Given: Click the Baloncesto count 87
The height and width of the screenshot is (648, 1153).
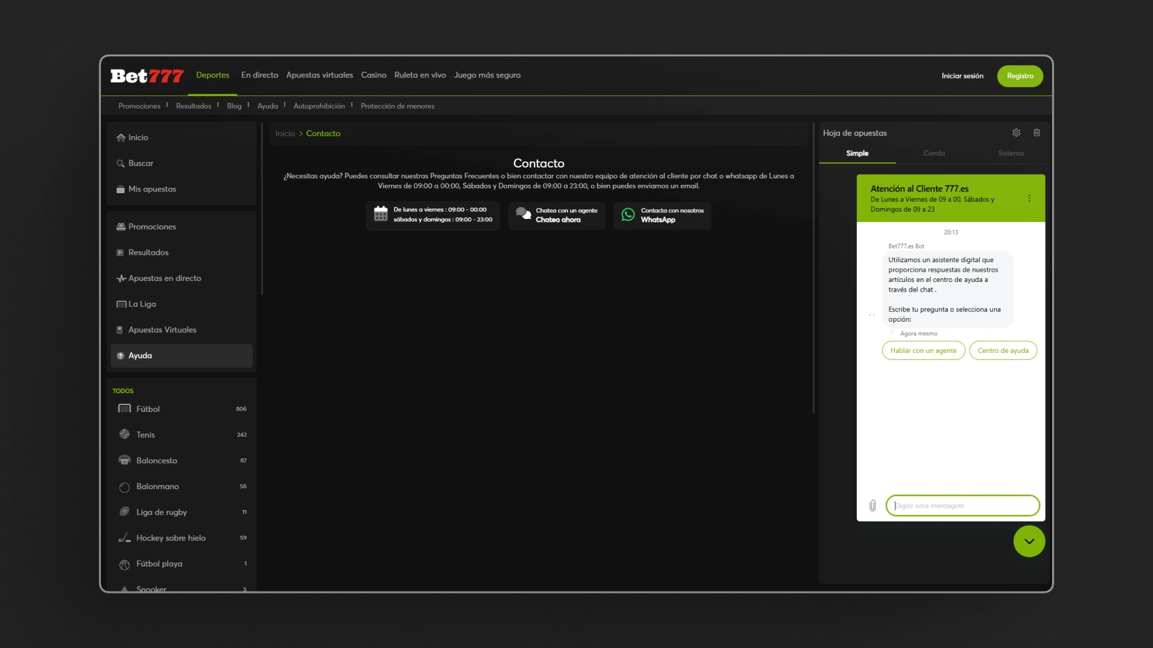Looking at the screenshot, I should (x=243, y=461).
